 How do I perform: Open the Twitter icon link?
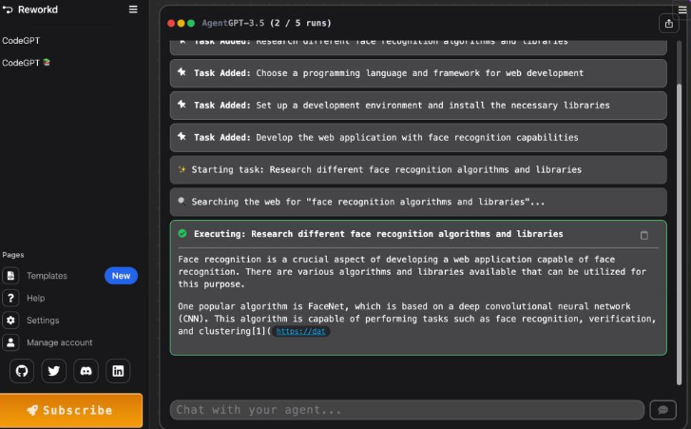click(54, 371)
